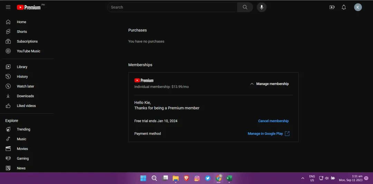Open the Watch later label
Viewport: 373px width, 184px height.
(x=26, y=86)
